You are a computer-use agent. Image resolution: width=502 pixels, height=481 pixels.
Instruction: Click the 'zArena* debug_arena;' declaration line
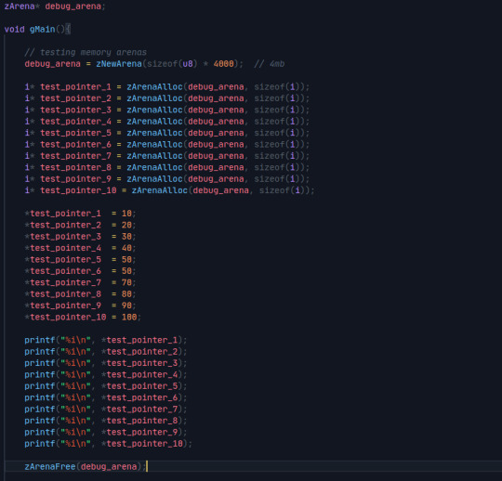[x=55, y=6]
